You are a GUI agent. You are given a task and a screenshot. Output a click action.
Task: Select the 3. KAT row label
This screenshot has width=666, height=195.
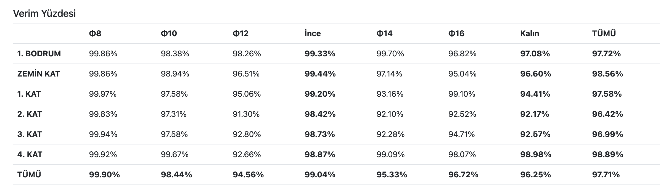click(30, 134)
